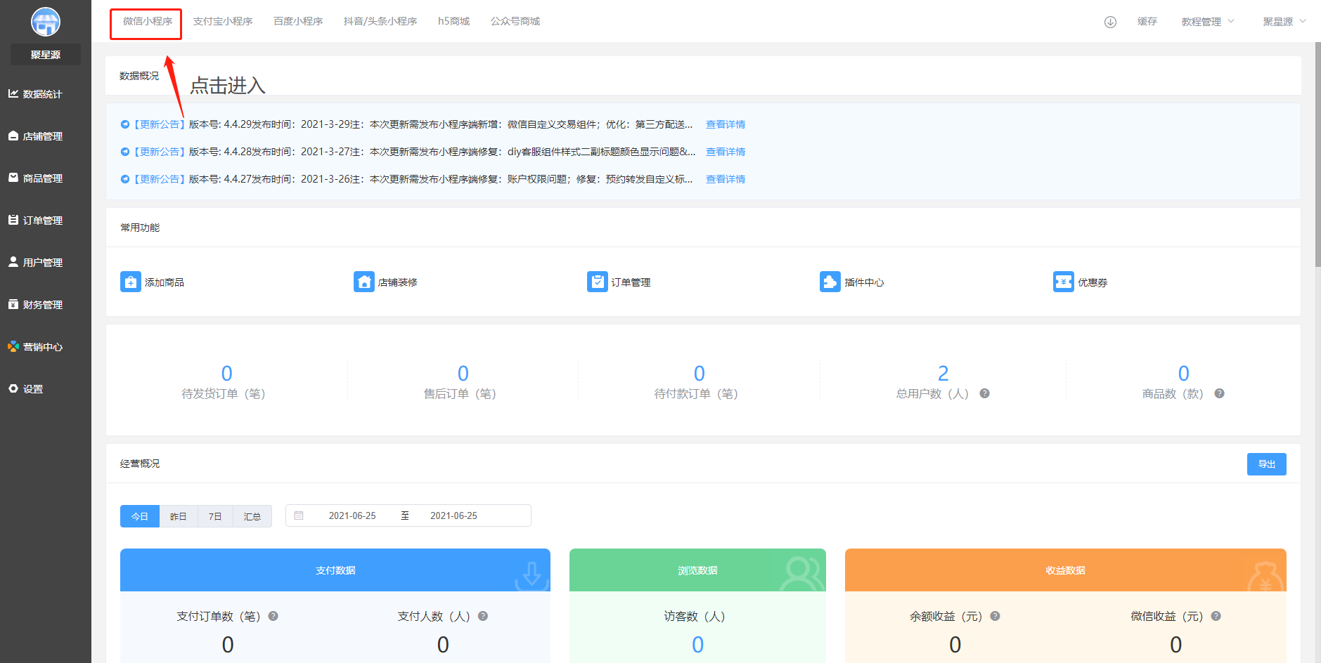1321x663 pixels.
Task: Open 查看详情 for version 4.4.29
Action: click(x=726, y=124)
